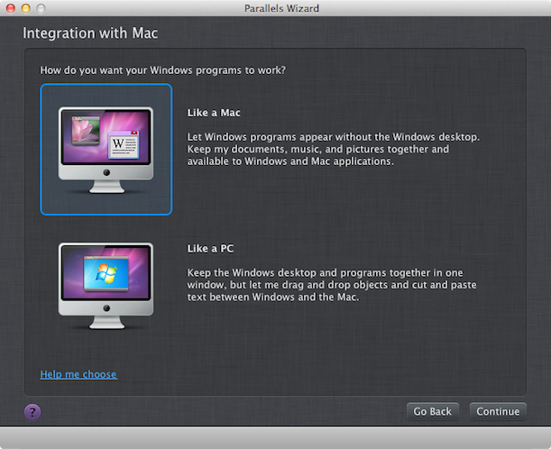Click the Like a PC heading
The image size is (551, 449).
pos(210,248)
